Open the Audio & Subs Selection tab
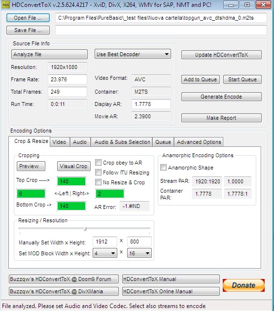The height and width of the screenshot is (311, 274). point(122,142)
